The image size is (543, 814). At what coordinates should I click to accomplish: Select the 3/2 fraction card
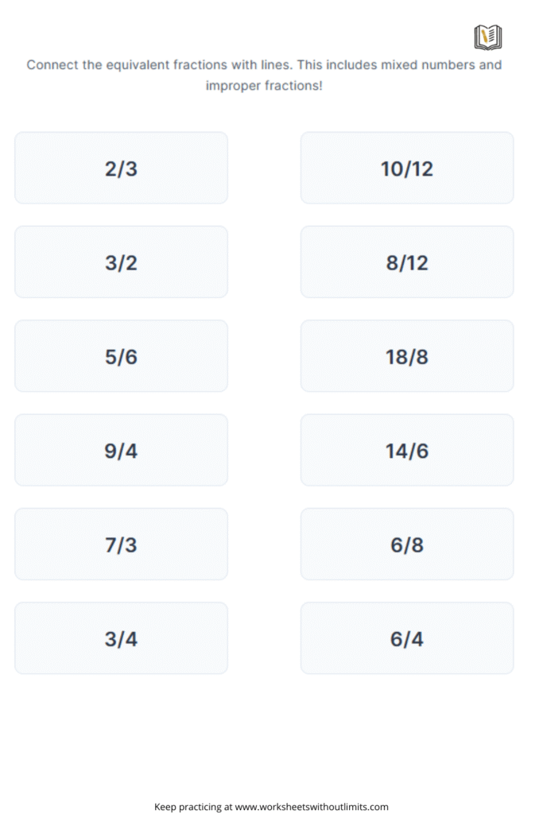121,262
